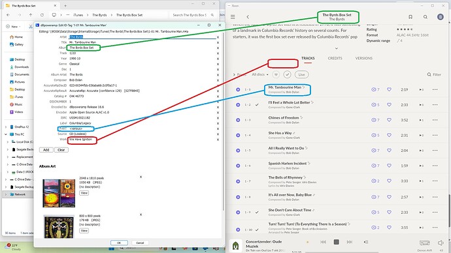Click the first album art thumbnail

click(59, 193)
